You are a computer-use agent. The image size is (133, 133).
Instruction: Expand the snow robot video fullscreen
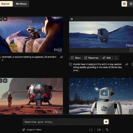point(131,111)
